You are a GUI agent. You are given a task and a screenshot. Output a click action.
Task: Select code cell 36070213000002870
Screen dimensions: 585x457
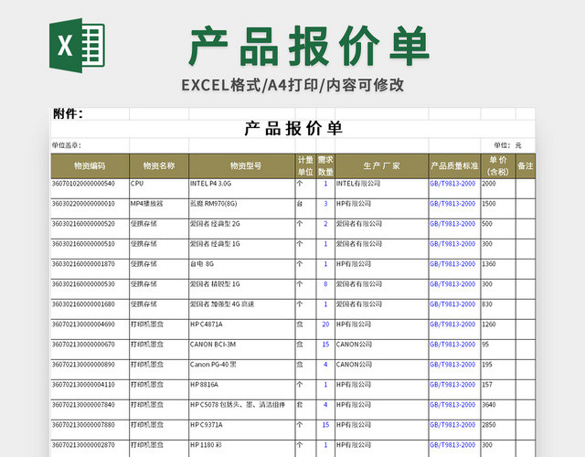90,449
